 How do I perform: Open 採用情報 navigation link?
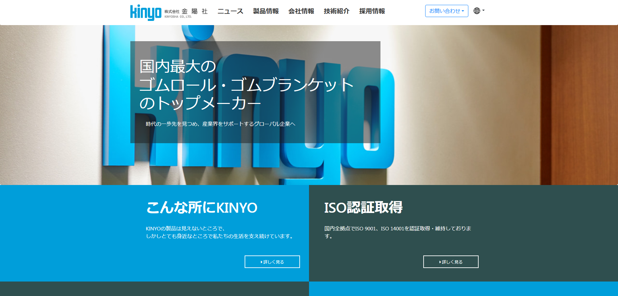click(x=372, y=11)
